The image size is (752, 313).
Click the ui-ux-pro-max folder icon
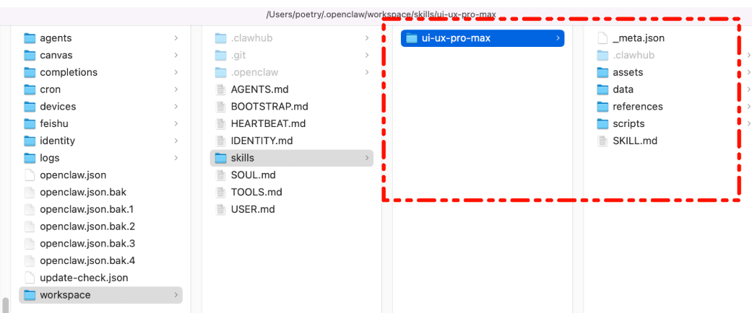pos(412,38)
